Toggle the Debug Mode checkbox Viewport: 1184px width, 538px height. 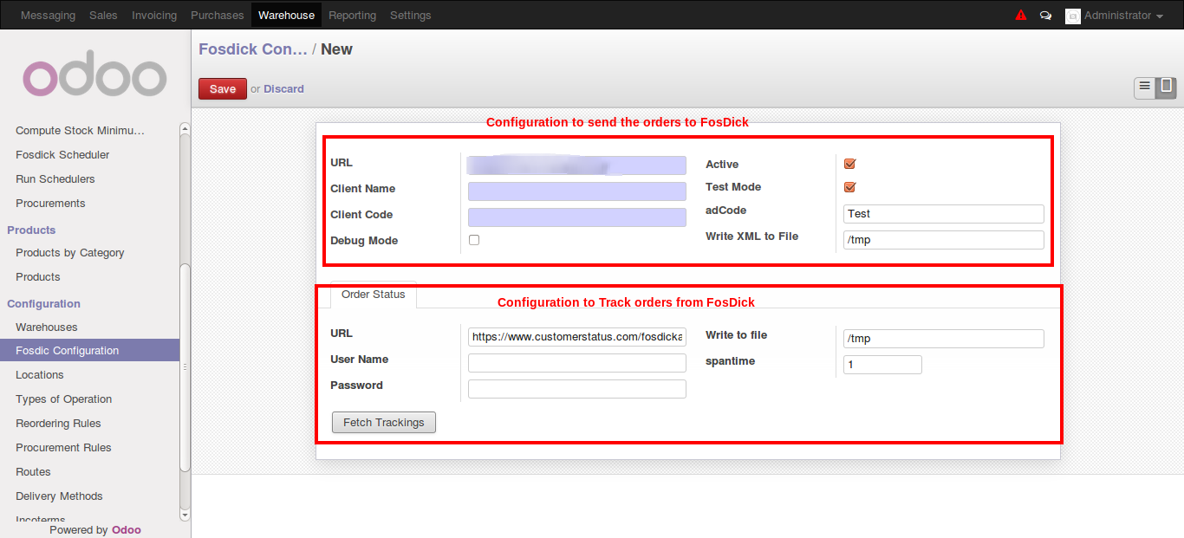coord(474,240)
